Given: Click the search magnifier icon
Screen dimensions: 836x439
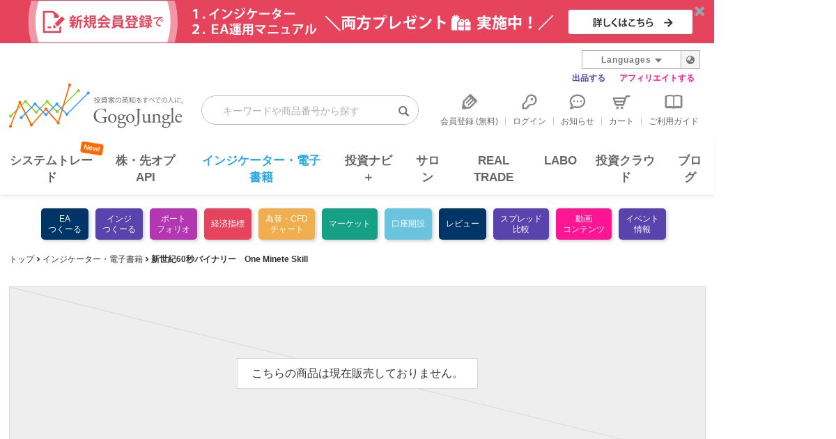Looking at the screenshot, I should click(403, 111).
